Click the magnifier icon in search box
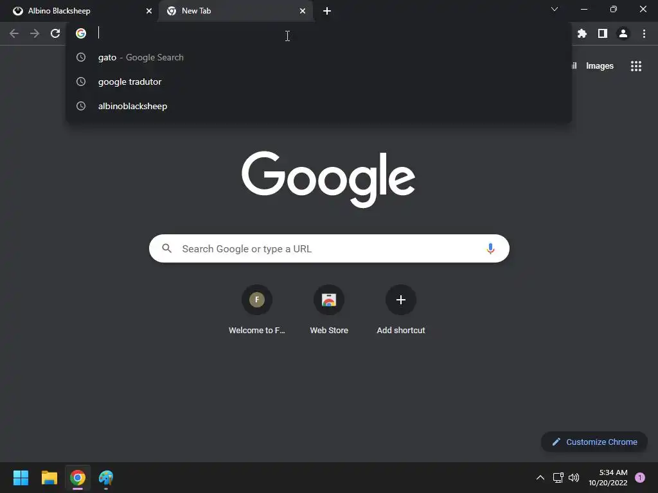Image resolution: width=658 pixels, height=493 pixels. click(x=166, y=248)
